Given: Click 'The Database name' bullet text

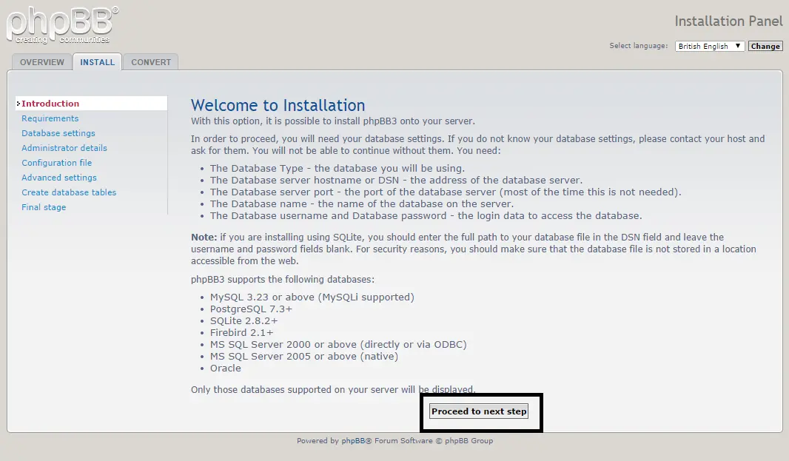Looking at the screenshot, I should coord(362,203).
